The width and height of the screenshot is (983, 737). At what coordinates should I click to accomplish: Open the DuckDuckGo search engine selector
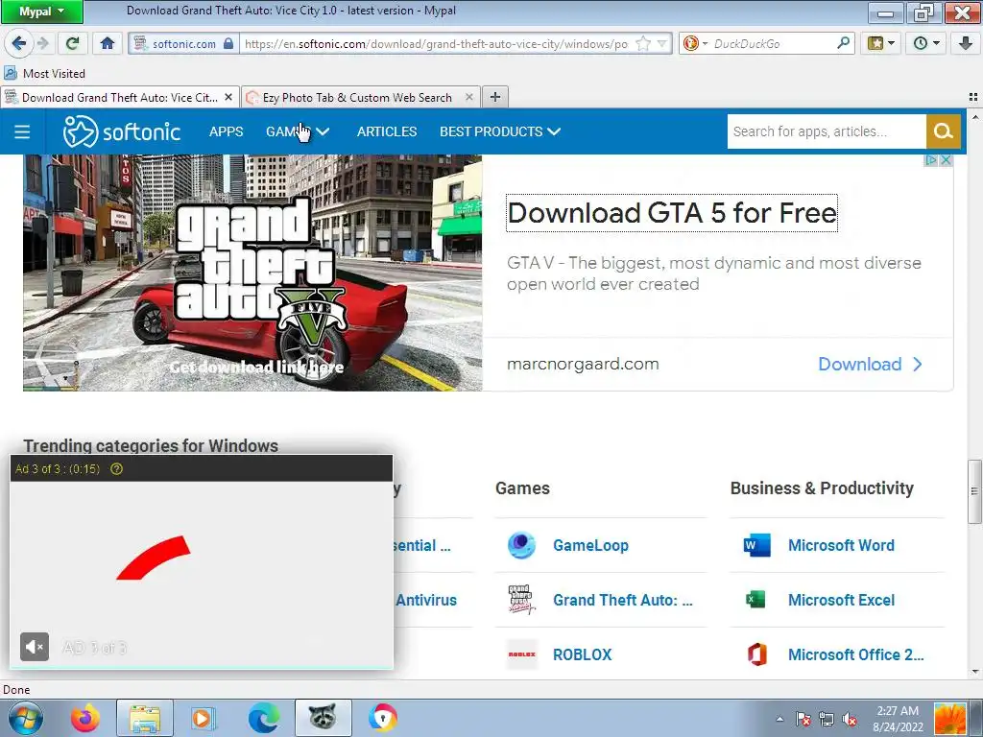(x=695, y=44)
